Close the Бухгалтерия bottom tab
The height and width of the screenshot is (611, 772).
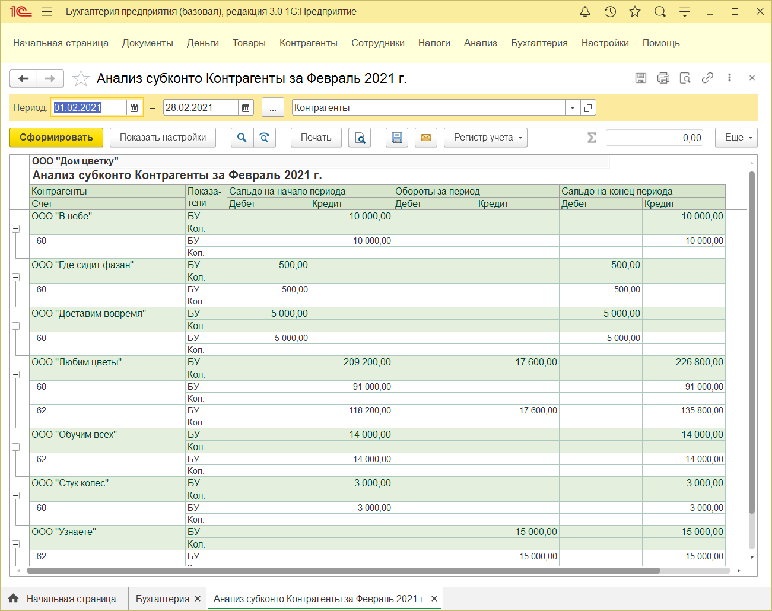click(198, 599)
